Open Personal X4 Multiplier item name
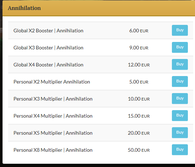The image size is (195, 167). tap(53, 116)
